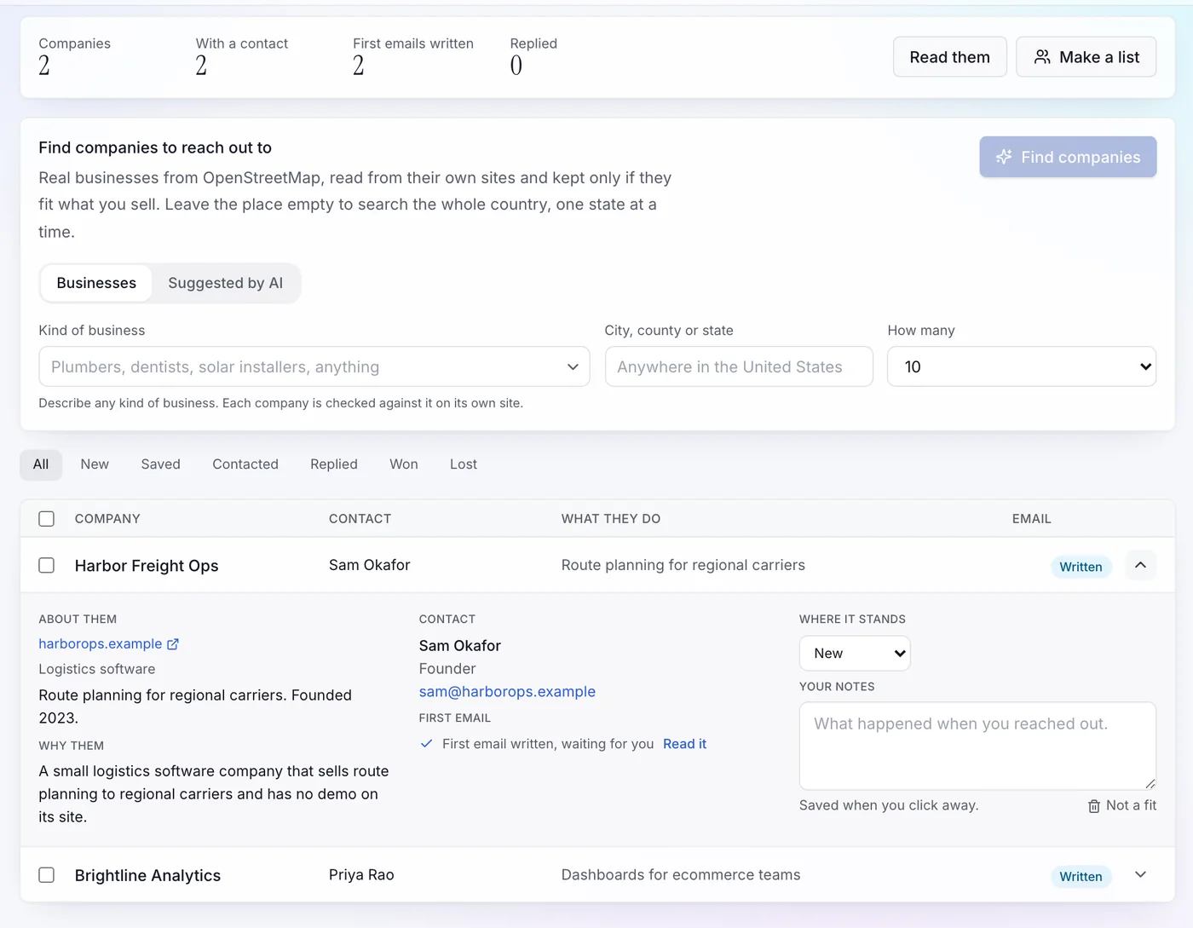Open the Where it stands status dropdown
This screenshot has width=1193, height=928.
tap(855, 654)
